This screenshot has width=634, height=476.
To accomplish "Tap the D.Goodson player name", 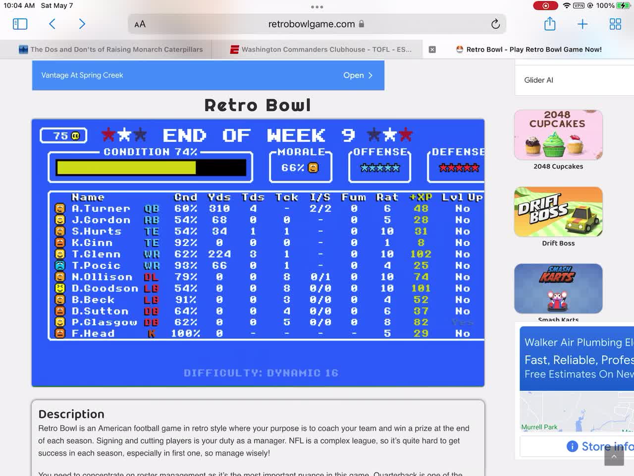I will (105, 289).
